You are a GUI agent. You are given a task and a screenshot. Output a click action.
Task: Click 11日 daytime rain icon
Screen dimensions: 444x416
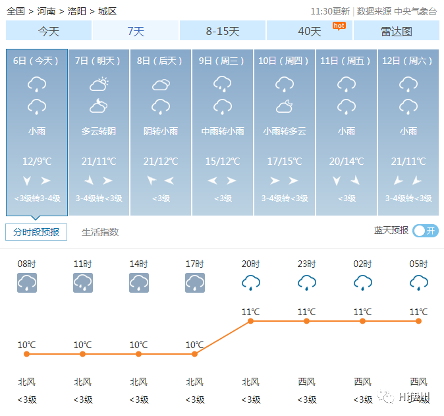click(x=347, y=84)
